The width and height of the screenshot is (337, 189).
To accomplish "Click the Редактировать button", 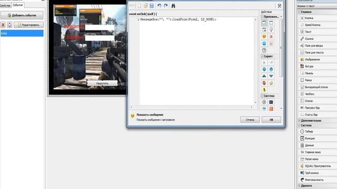I will pyautogui.click(x=28, y=25).
